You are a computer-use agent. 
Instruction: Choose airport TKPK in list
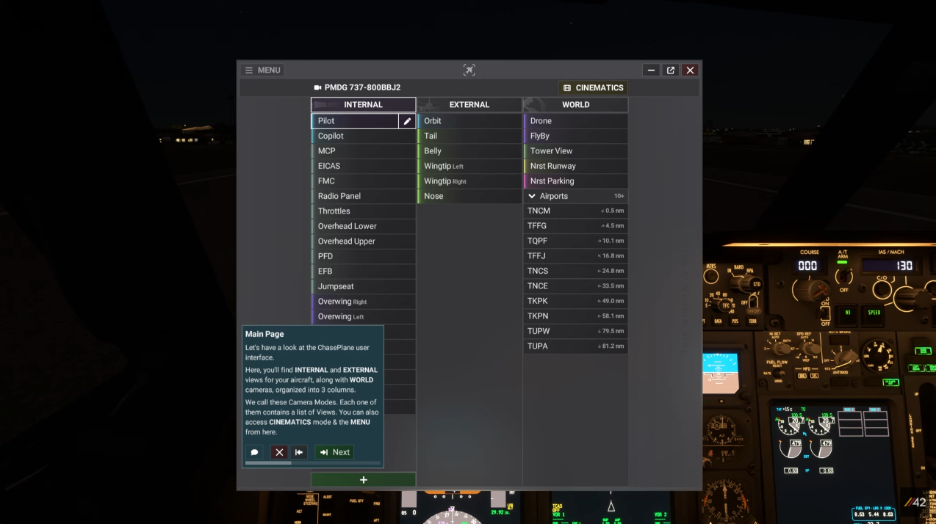(x=576, y=301)
